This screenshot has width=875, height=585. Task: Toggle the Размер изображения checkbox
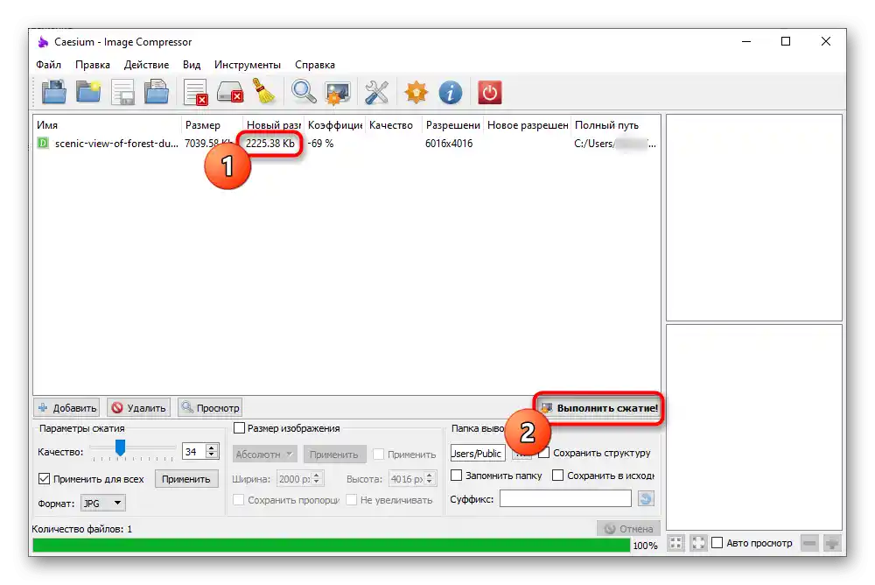(239, 428)
